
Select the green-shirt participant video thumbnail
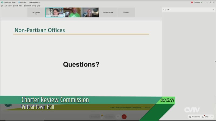coord(72,12)
